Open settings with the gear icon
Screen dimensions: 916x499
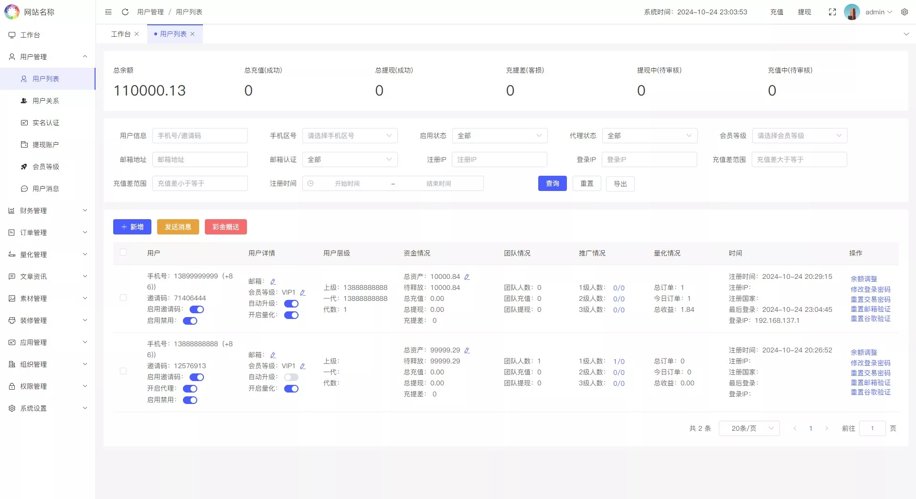[x=905, y=12]
